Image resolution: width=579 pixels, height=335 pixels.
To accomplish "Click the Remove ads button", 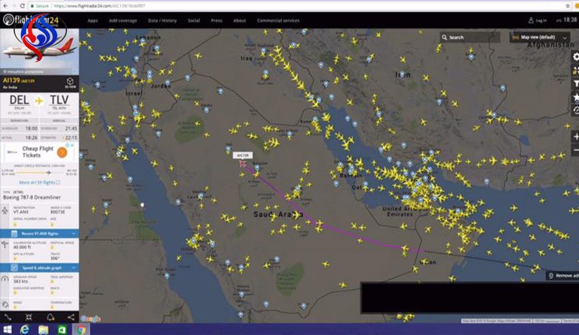I will (563, 275).
